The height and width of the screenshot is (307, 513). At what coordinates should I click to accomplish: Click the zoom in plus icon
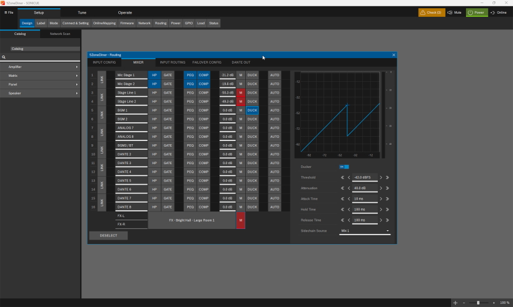point(494,303)
